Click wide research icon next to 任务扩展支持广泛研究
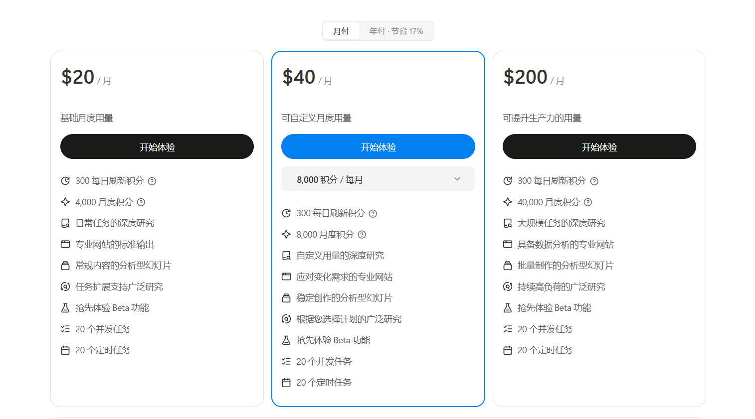This screenshot has height=419, width=755. (x=65, y=286)
